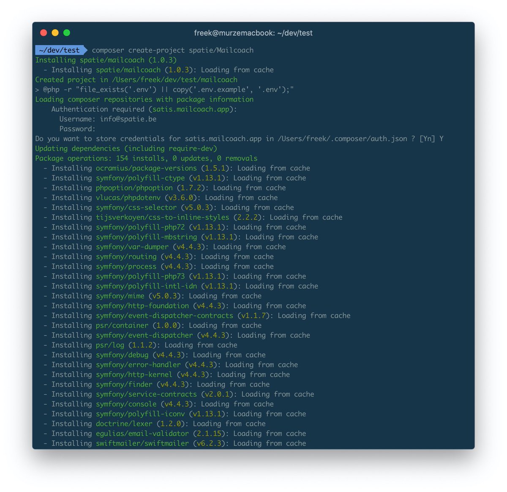Click version 2.2.2 on the css-to-inline-styles row
Screen dimensions: 507x492
pos(248,217)
